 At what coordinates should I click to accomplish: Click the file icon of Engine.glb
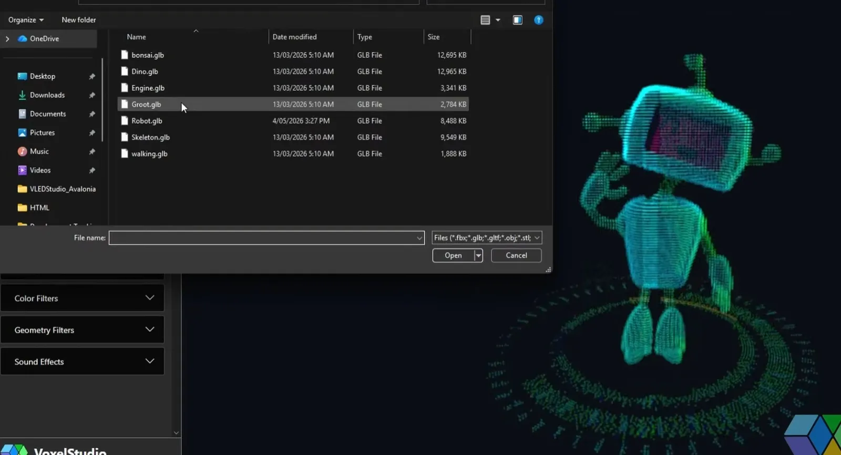(125, 88)
